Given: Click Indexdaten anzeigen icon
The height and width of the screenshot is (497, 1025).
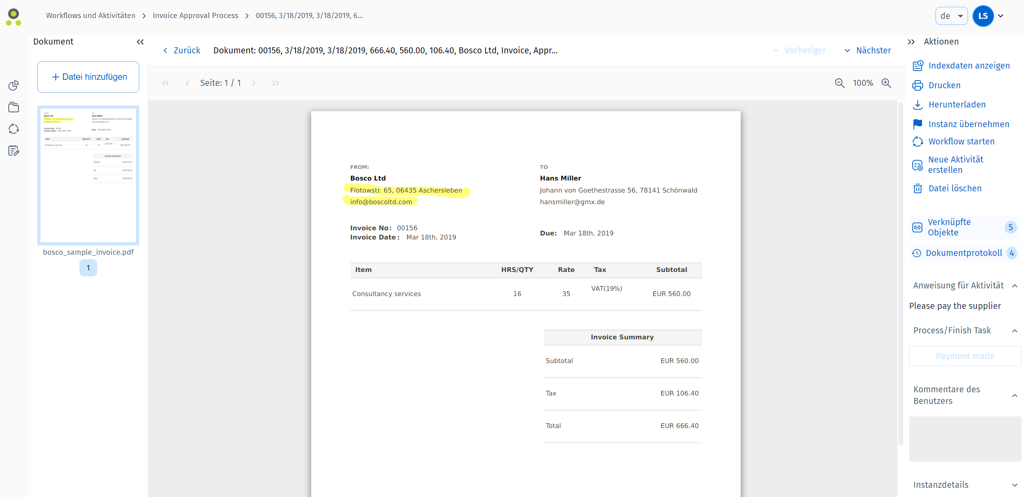Looking at the screenshot, I should tap(918, 66).
